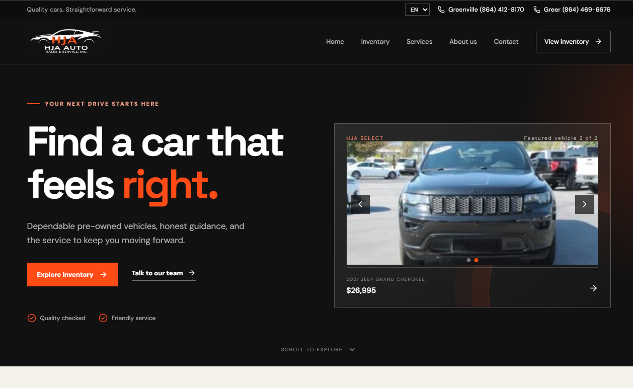Open Contact nav item
The height and width of the screenshot is (388, 633).
pyautogui.click(x=506, y=42)
